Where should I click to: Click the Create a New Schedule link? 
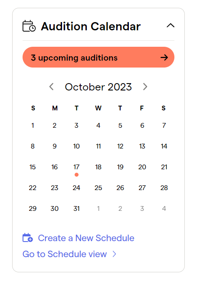pyautogui.click(x=86, y=238)
